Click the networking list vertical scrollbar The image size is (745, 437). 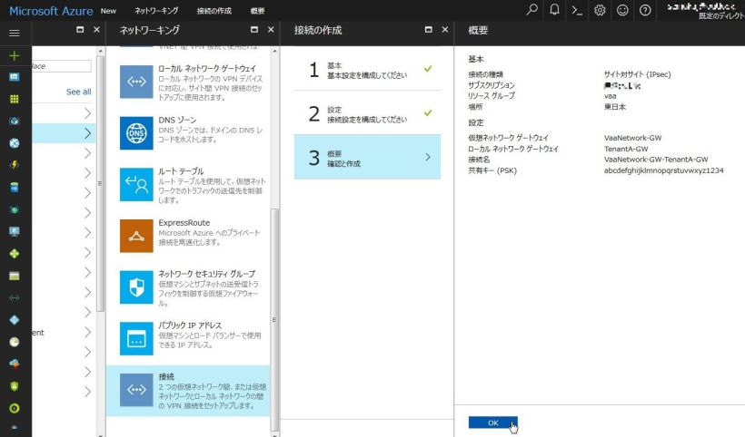coord(275,272)
